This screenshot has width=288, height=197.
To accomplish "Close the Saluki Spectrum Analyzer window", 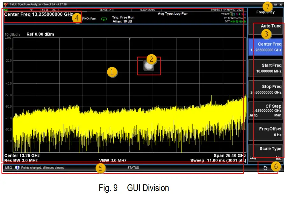I will (x=281, y=4).
